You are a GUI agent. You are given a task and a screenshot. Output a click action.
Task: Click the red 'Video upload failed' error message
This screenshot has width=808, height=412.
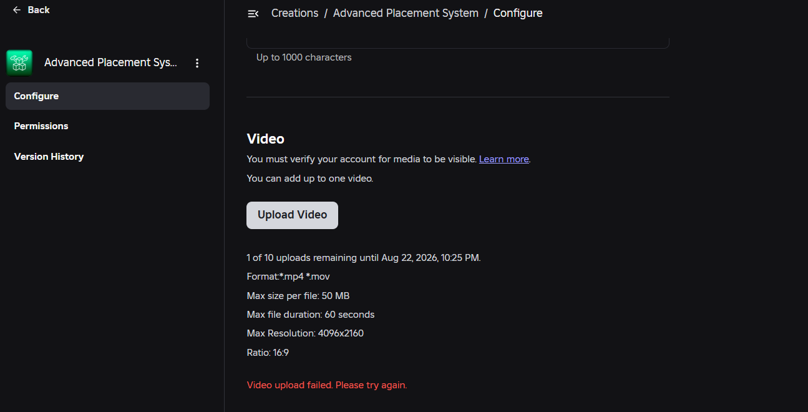click(x=327, y=385)
